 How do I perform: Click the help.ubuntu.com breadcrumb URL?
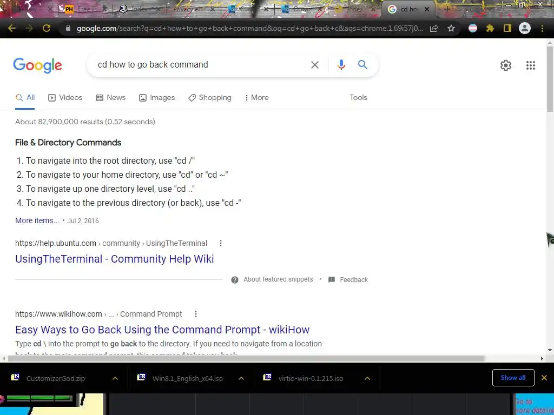click(111, 243)
